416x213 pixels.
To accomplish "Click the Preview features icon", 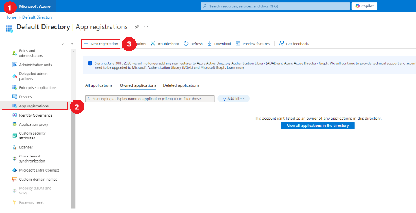I will coord(238,44).
